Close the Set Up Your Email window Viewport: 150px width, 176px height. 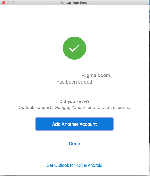(x=4, y=3)
